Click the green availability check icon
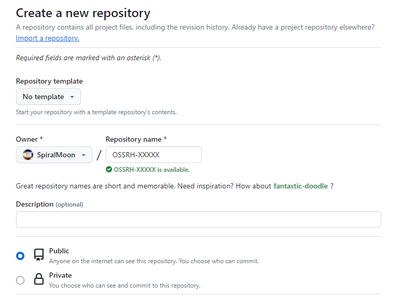The image size is (414, 299). (x=109, y=169)
